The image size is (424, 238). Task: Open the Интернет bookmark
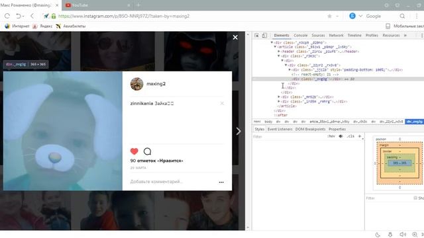point(17,26)
